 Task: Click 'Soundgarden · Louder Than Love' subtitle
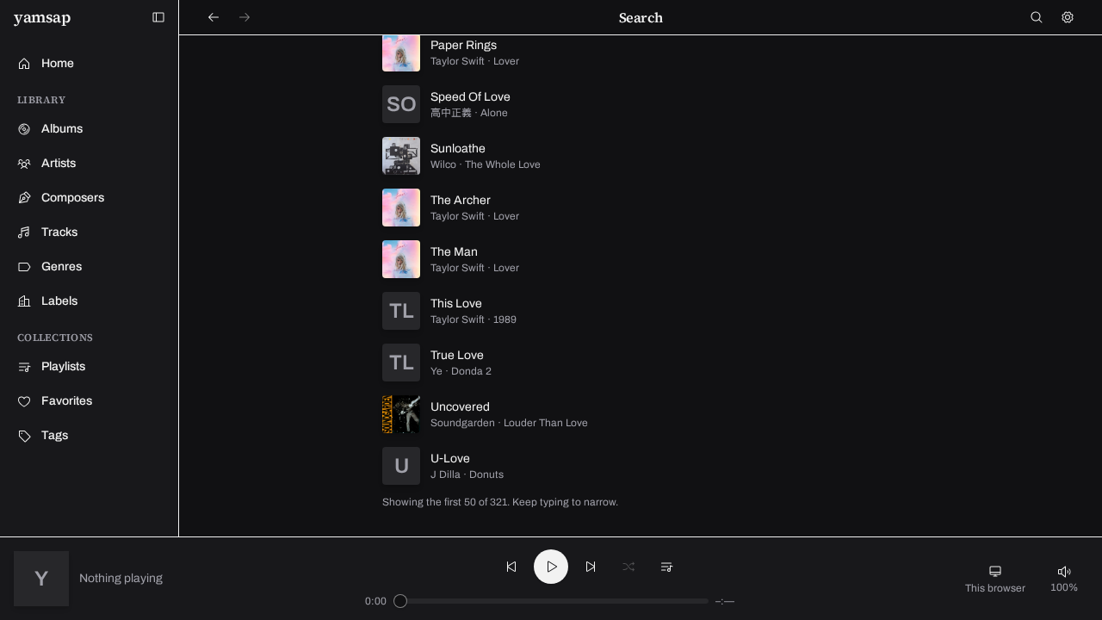[x=509, y=423]
